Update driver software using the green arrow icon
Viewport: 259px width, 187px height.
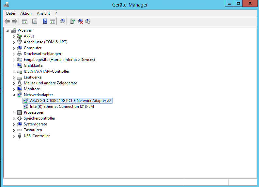[x=73, y=21]
